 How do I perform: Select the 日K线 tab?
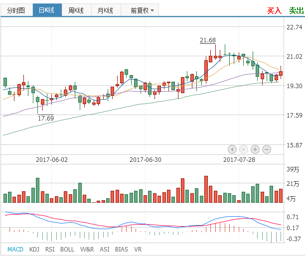47,10
